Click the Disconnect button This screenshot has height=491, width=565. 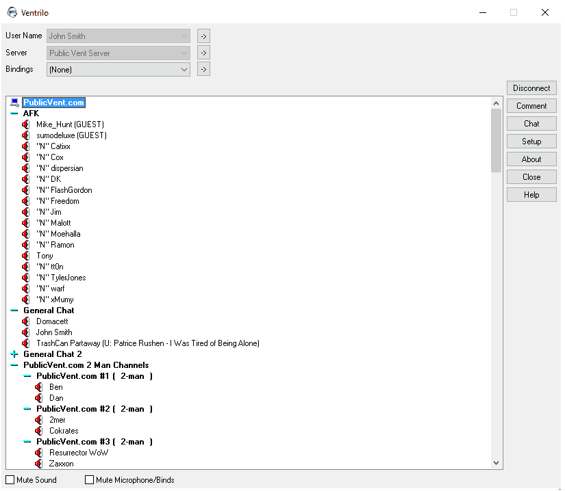[x=531, y=88]
